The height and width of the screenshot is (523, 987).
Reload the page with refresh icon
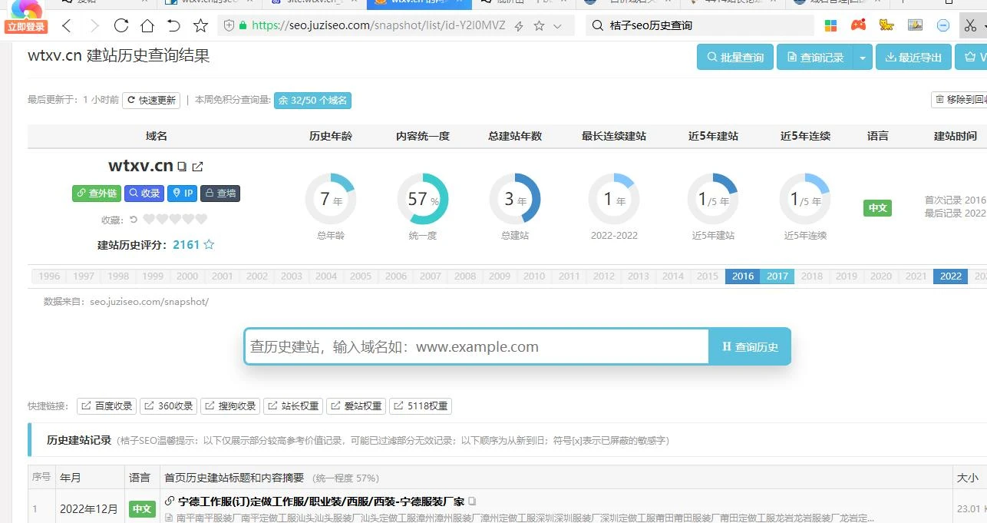click(120, 25)
